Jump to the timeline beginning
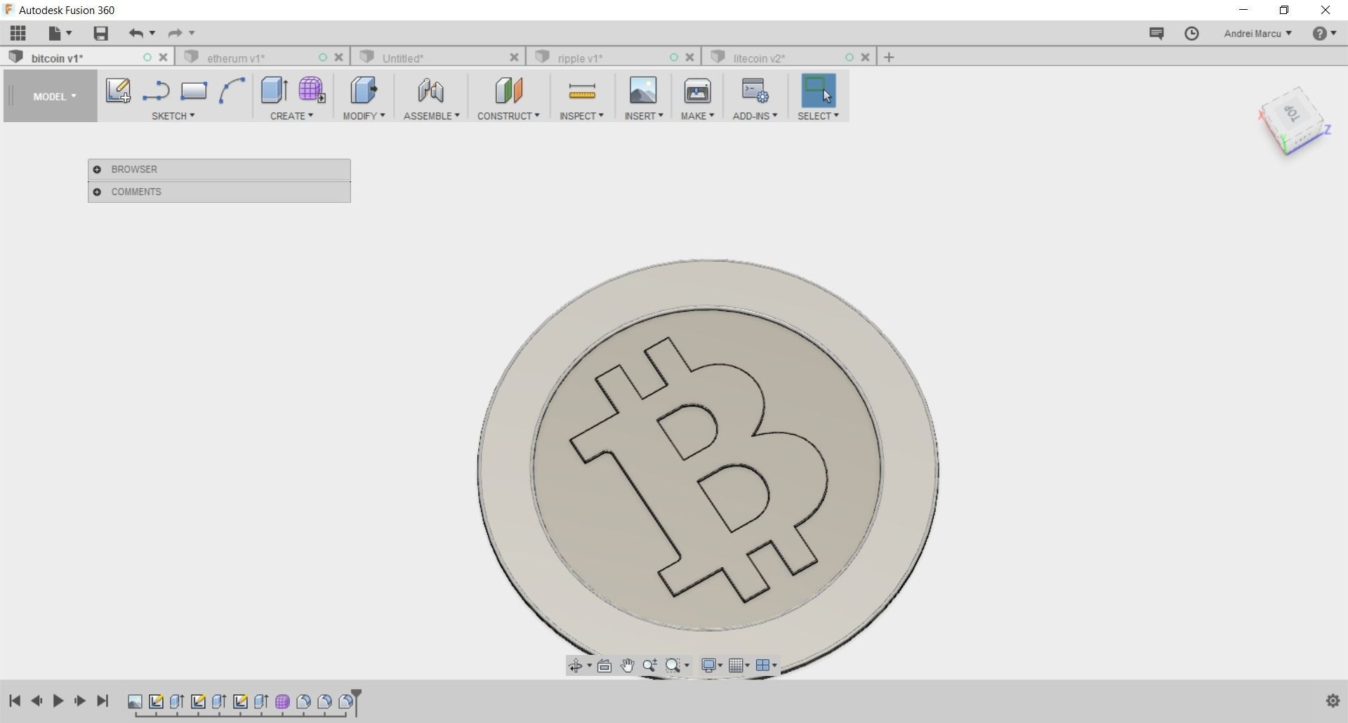1348x723 pixels. [15, 701]
